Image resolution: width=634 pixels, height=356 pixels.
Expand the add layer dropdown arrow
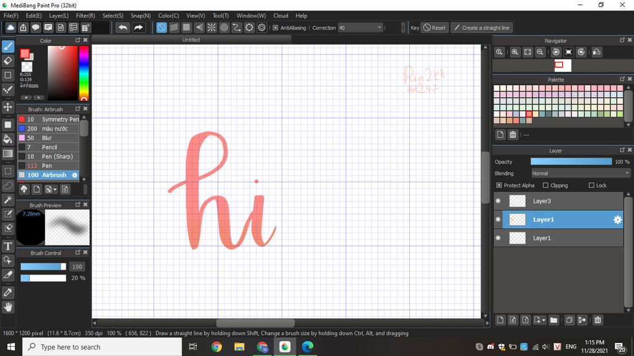point(544,320)
